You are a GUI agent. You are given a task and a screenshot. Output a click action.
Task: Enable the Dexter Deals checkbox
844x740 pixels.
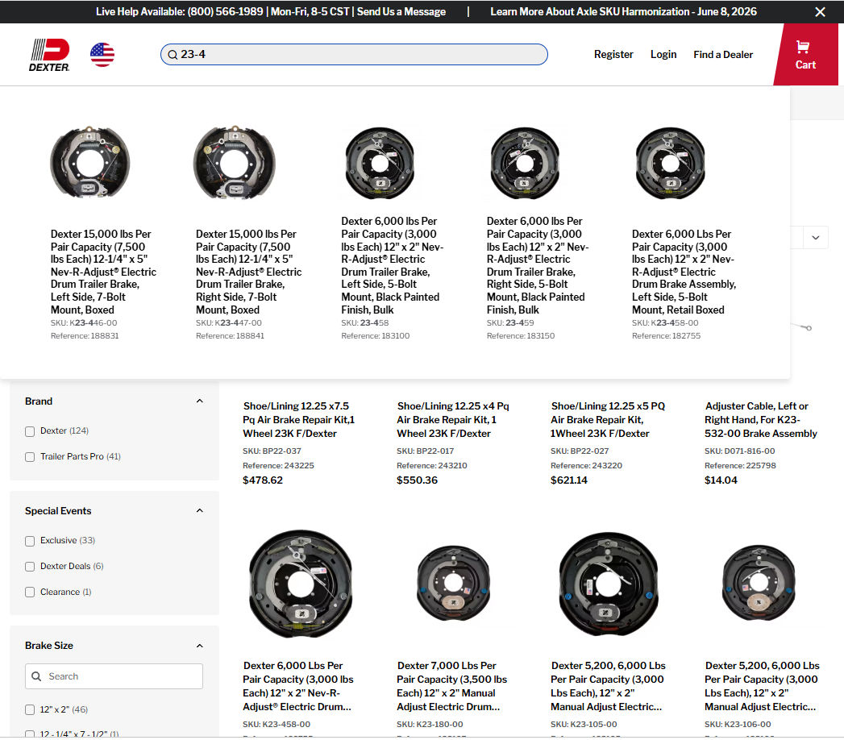30,567
